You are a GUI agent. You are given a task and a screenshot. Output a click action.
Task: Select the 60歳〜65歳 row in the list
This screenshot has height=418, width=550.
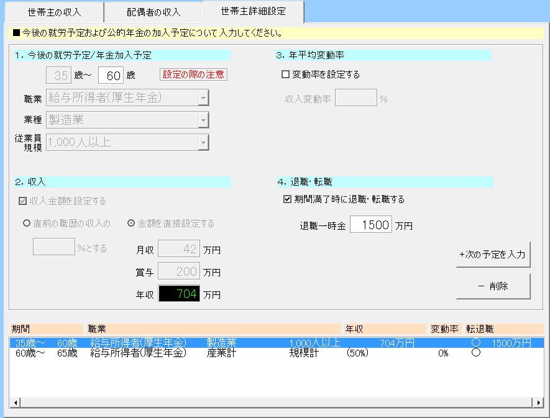186,353
